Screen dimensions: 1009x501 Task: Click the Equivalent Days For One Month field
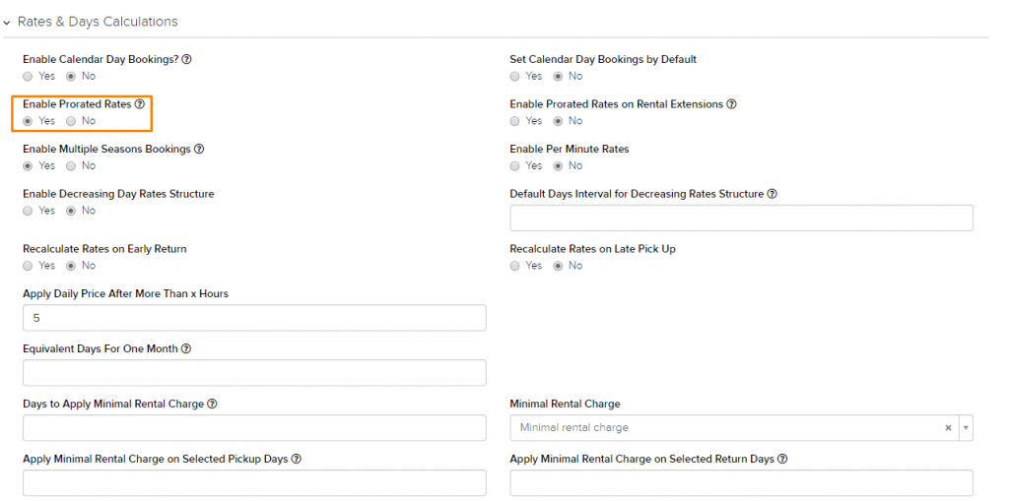click(x=254, y=373)
